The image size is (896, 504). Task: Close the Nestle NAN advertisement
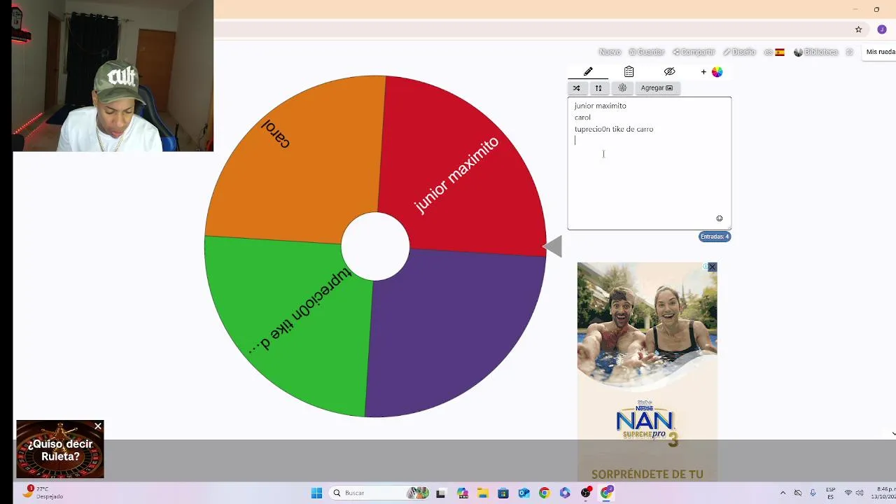tap(712, 267)
